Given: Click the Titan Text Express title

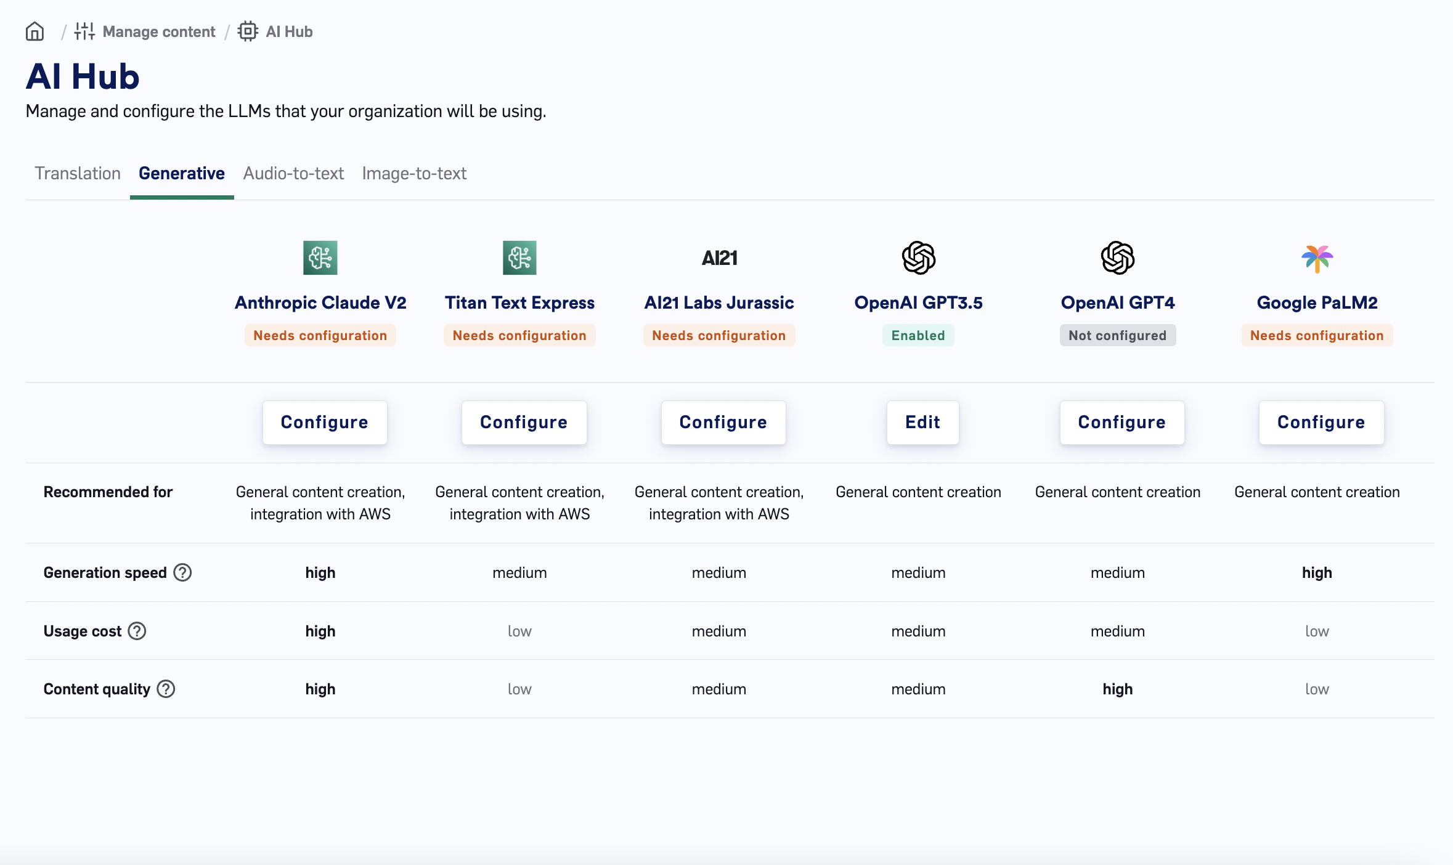Looking at the screenshot, I should [x=519, y=303].
